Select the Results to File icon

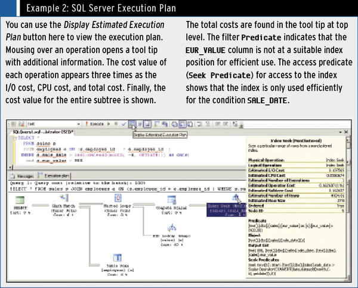tap(190, 124)
